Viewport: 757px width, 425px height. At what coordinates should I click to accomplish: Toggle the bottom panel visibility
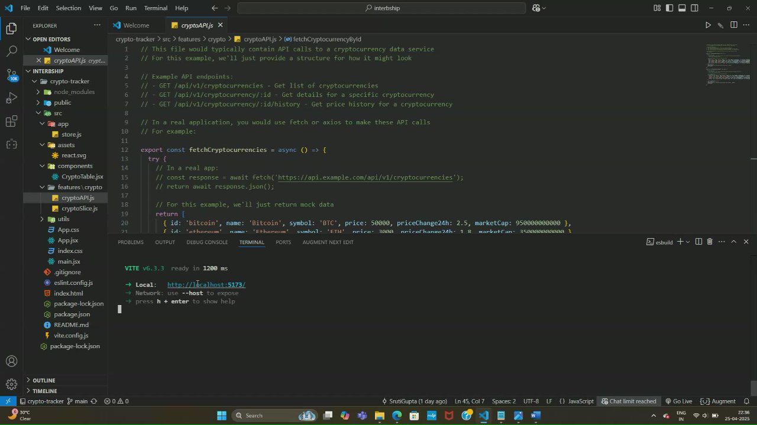point(682,8)
